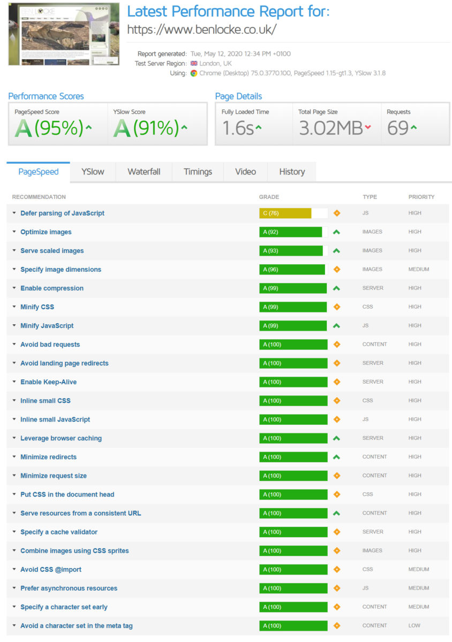Click orange diamond icon for Defer parsing of JavaScript
The image size is (452, 642).
click(x=337, y=213)
